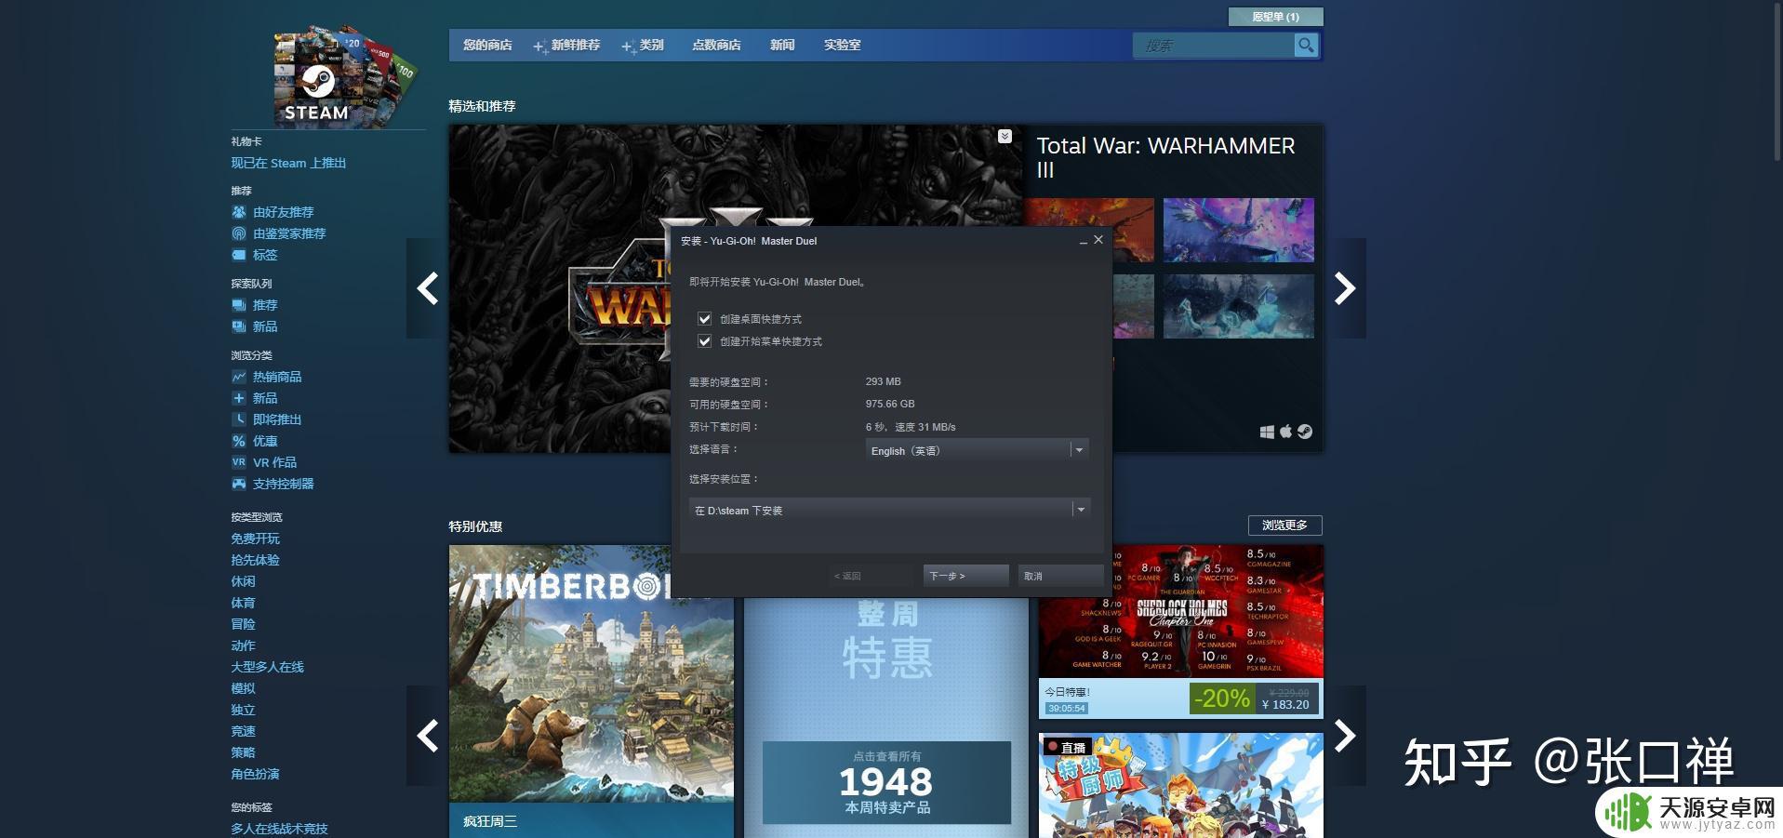Image resolution: width=1783 pixels, height=838 pixels.
Task: Open the live-streaming cooking game card
Action: [1180, 785]
